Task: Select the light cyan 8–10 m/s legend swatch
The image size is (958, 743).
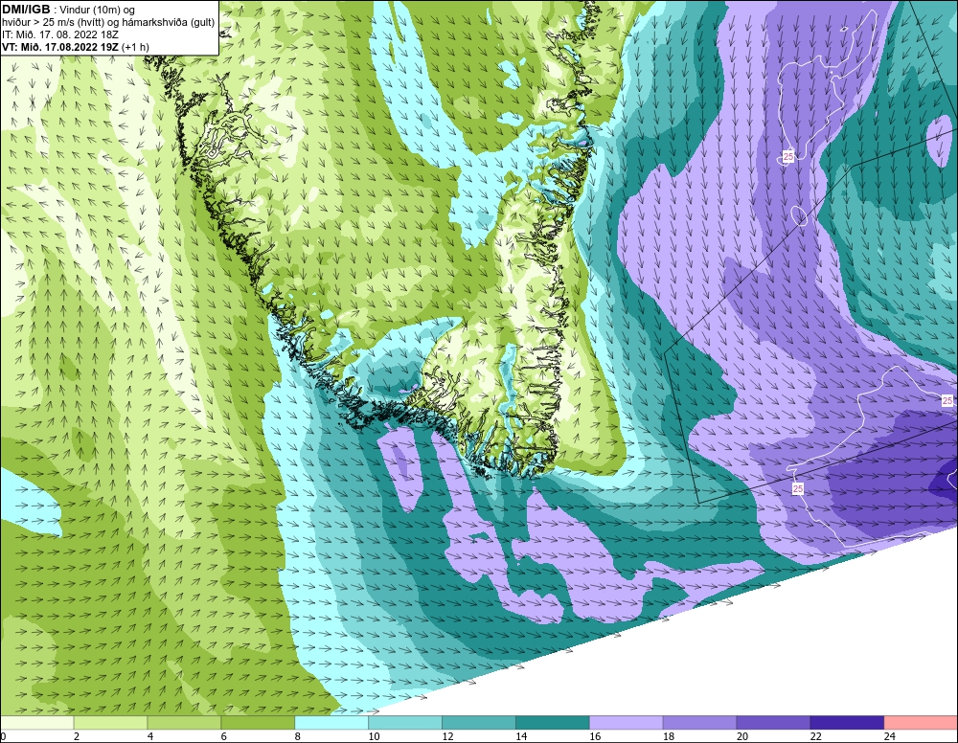Action: (x=331, y=723)
